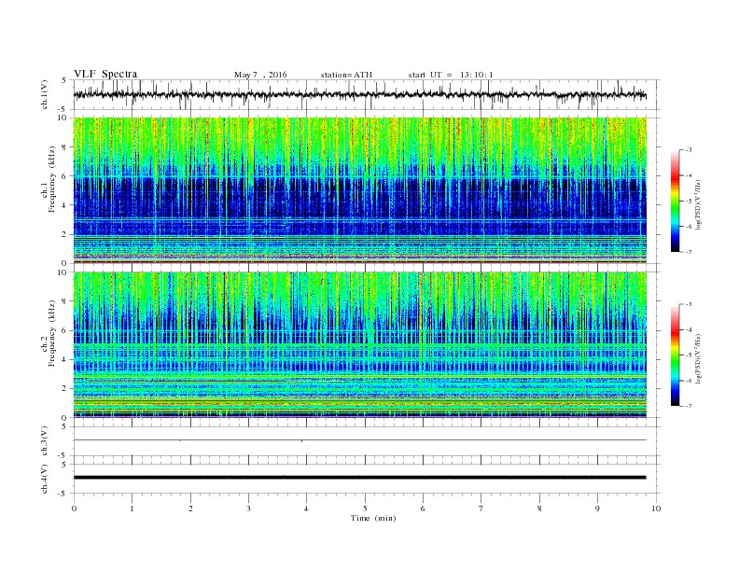Click the time axis tick label '7'

point(481,508)
